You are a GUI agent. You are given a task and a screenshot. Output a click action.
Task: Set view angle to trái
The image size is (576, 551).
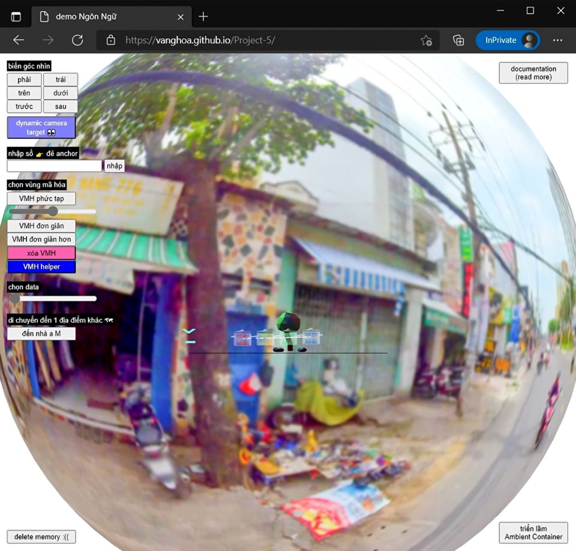(x=61, y=79)
